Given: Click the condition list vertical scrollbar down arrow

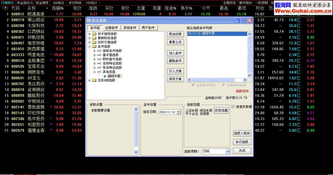Looking at the screenshot, I should (249, 75).
